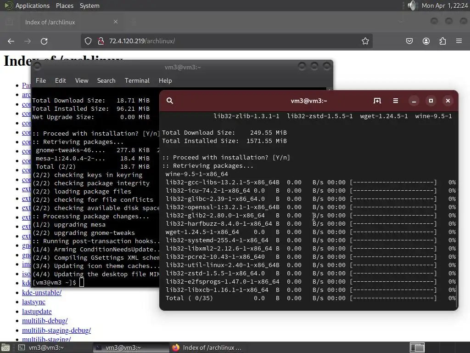470x353 pixels.
Task: Open the Places menu
Action: tap(64, 6)
